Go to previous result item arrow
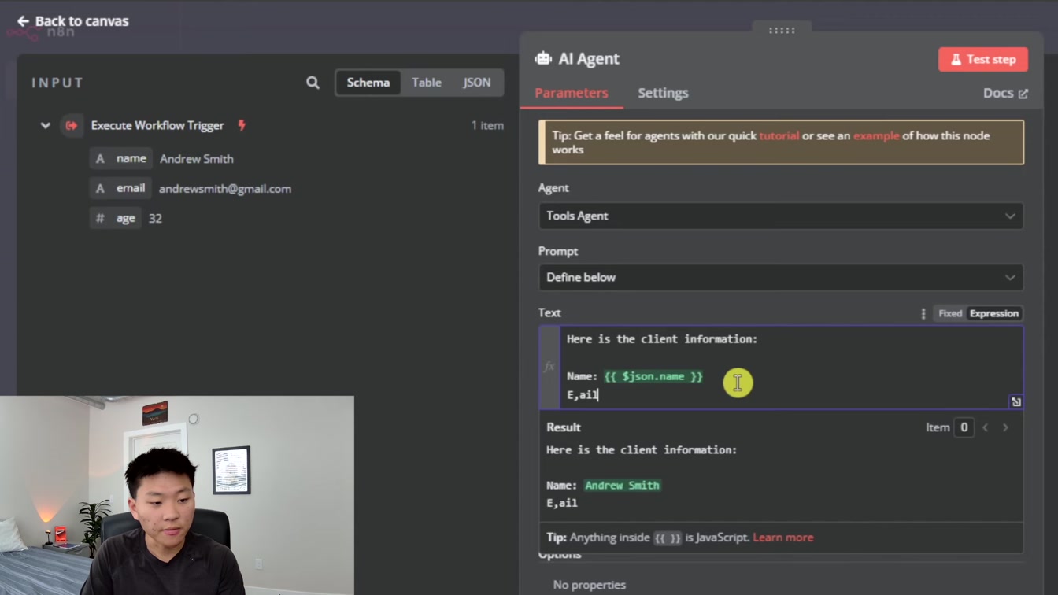This screenshot has width=1058, height=595. (x=986, y=427)
